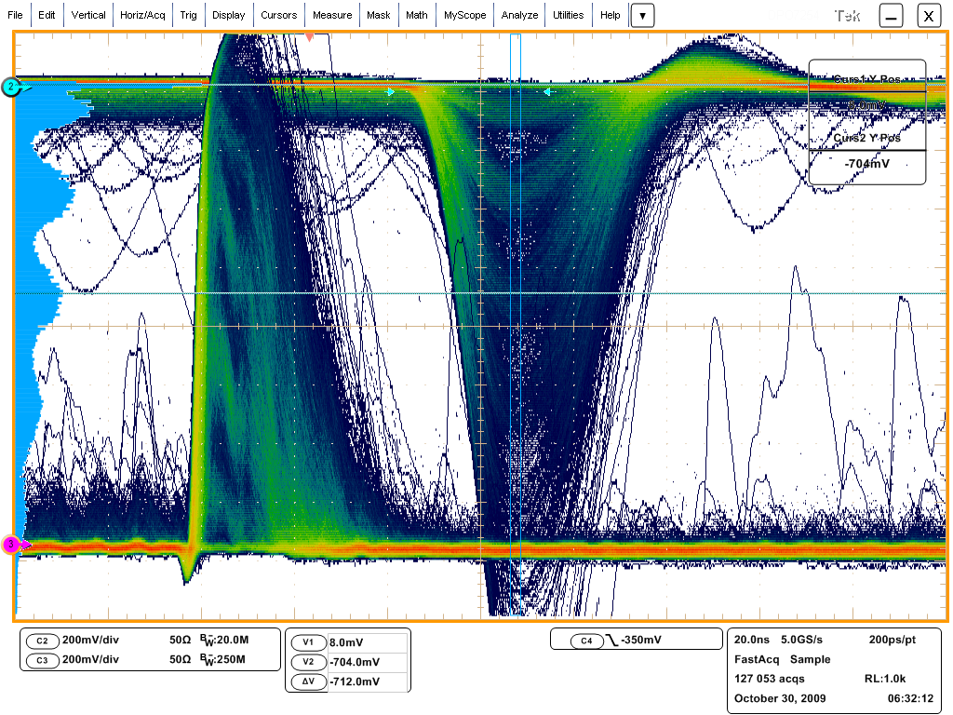The height and width of the screenshot is (715, 953).
Task: Click the Curs2 Y Pos -704mV field
Action: point(866,166)
